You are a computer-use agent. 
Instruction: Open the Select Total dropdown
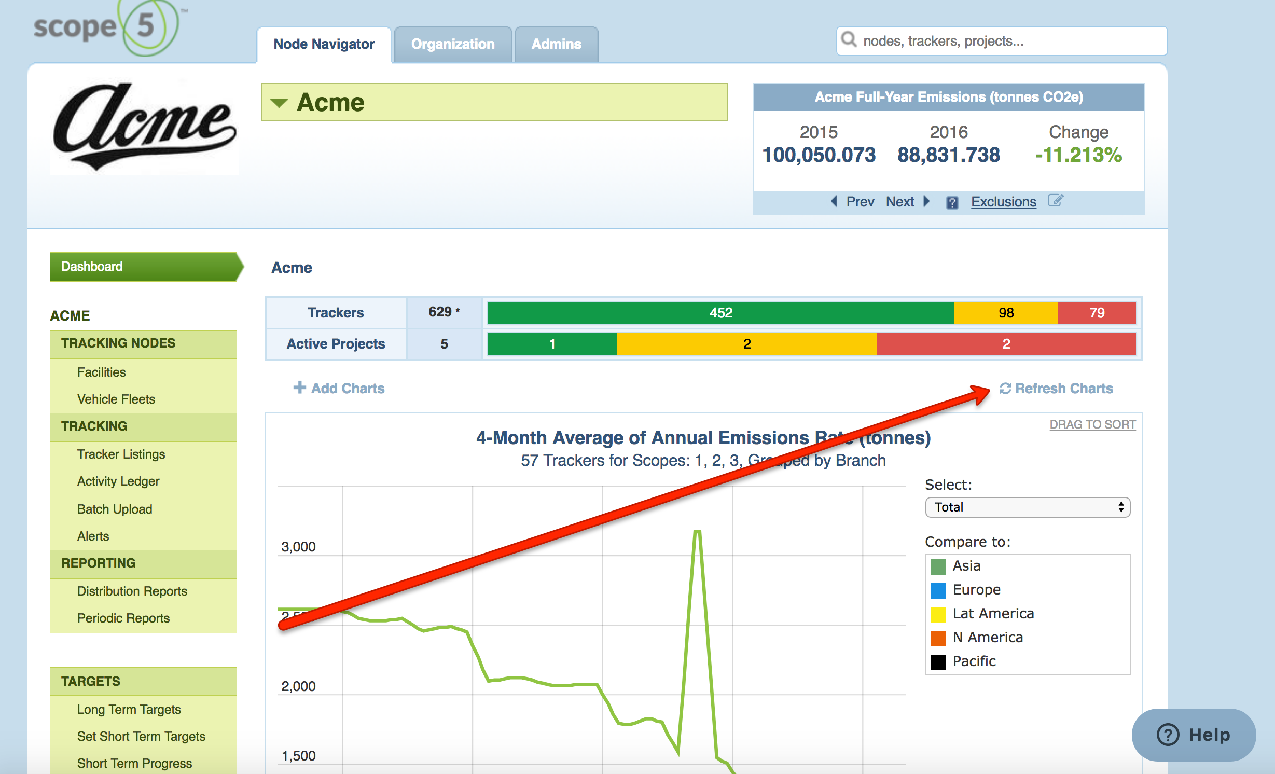coord(1027,507)
